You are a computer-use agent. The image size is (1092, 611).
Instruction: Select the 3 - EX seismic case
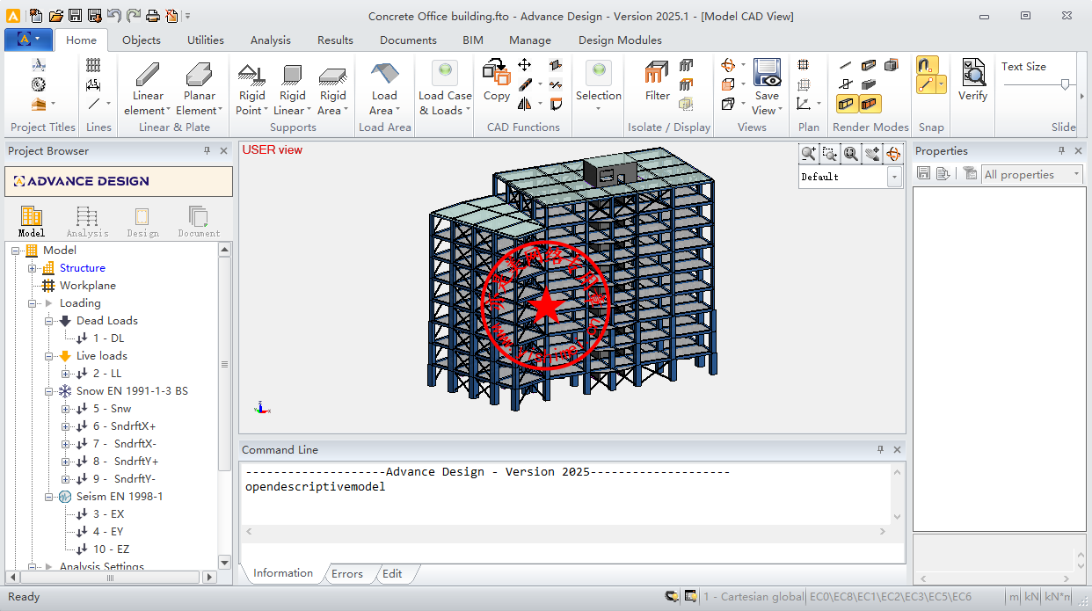pyautogui.click(x=108, y=514)
